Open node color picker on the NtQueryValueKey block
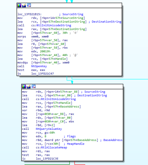Screen dimensions: 148x165 pyautogui.click(x=24, y=87)
